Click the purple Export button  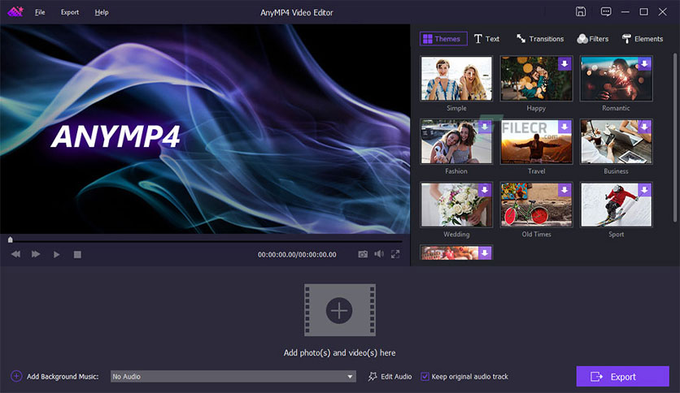(x=622, y=377)
